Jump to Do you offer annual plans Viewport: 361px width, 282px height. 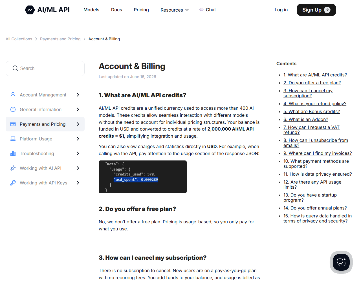315,208
